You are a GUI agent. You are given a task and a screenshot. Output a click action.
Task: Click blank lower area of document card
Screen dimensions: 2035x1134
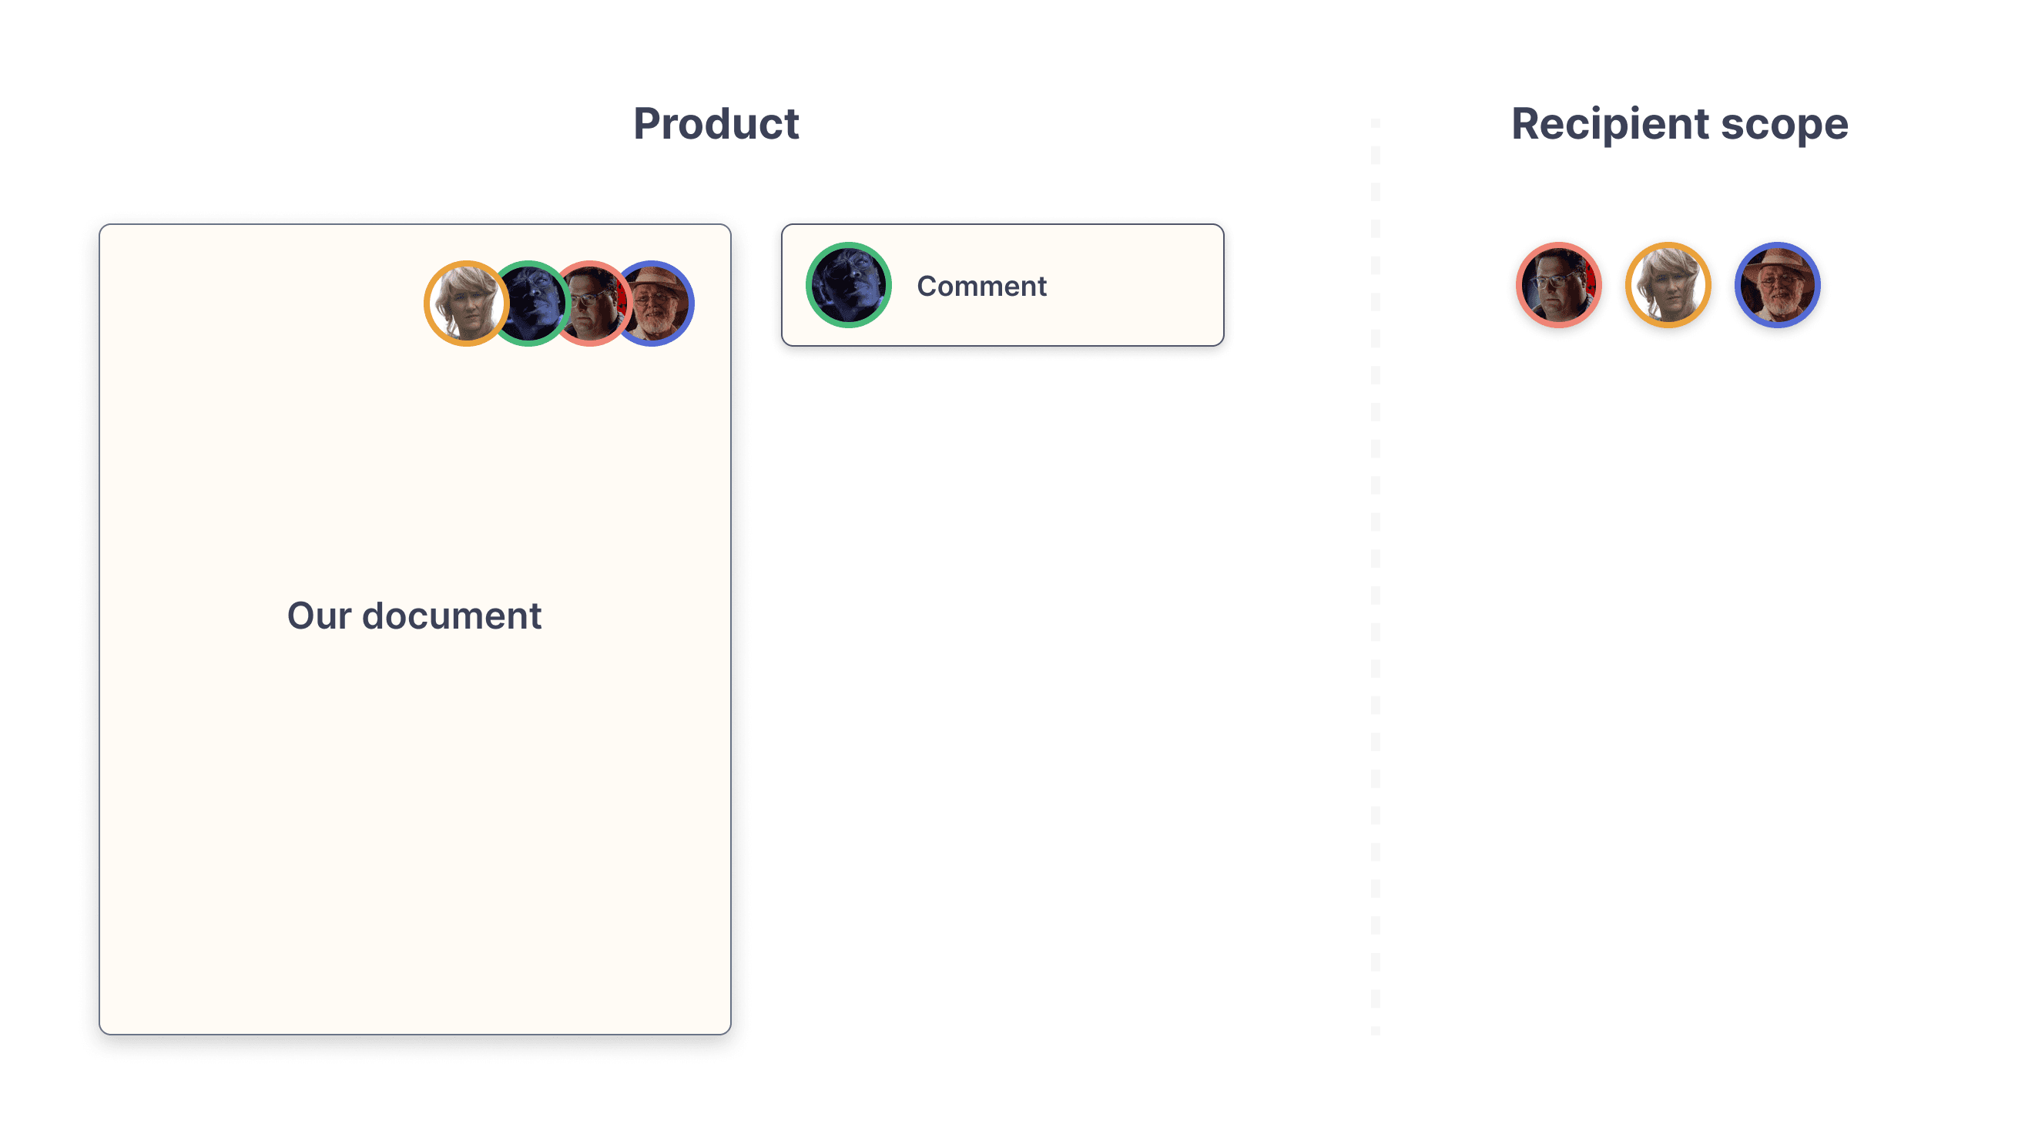click(414, 869)
